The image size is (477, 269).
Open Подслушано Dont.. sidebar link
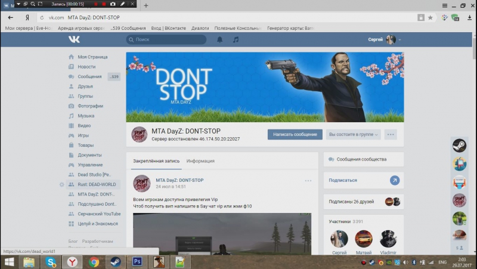pos(97,204)
